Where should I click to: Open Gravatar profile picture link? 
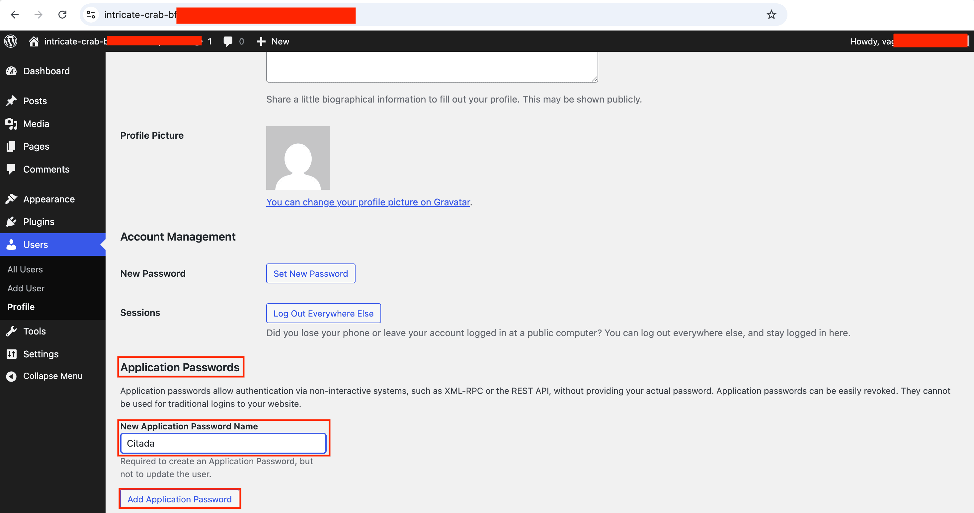pos(368,202)
